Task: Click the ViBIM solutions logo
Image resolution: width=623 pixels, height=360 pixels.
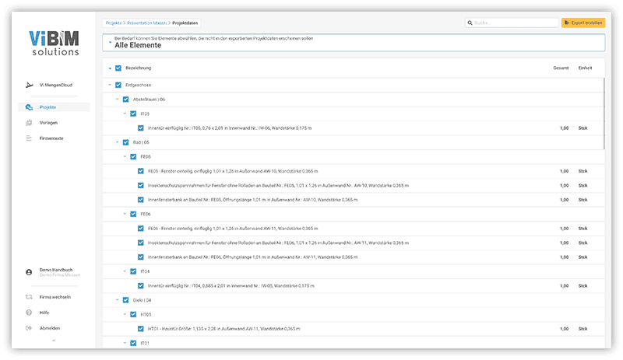Action: (x=54, y=43)
